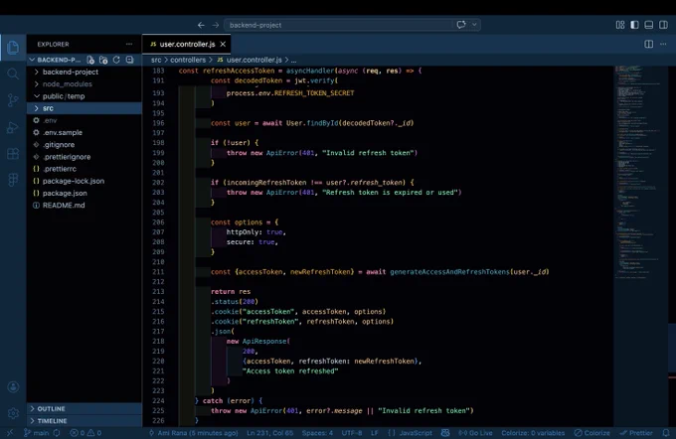The image size is (676, 439).
Task: Toggle the primary sidebar layout button
Action: tap(634, 25)
